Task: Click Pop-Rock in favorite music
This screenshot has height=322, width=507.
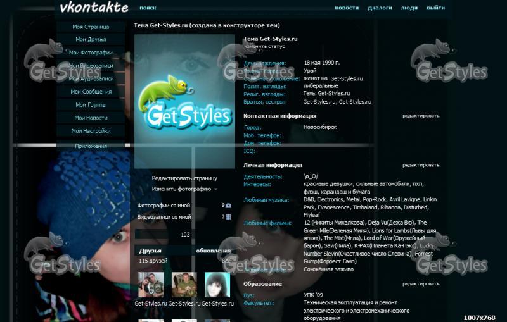Action: click(x=374, y=199)
